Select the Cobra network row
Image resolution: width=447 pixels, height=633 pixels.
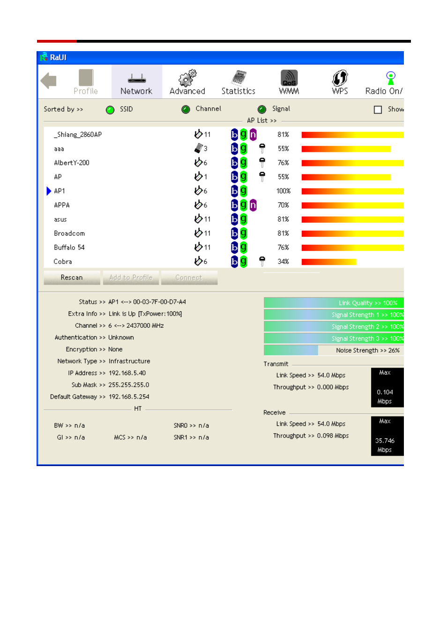click(224, 261)
